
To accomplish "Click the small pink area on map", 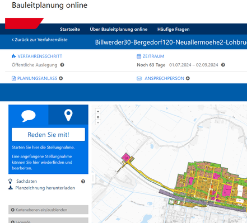I will coord(126,157).
